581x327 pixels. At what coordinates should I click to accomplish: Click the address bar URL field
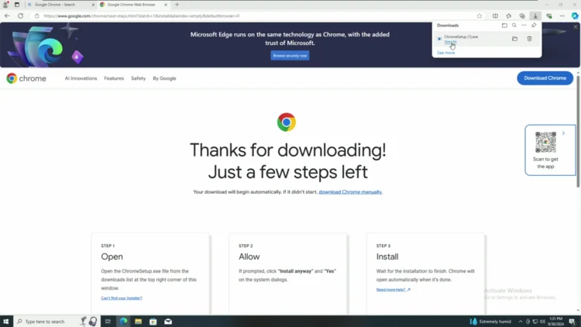point(257,16)
